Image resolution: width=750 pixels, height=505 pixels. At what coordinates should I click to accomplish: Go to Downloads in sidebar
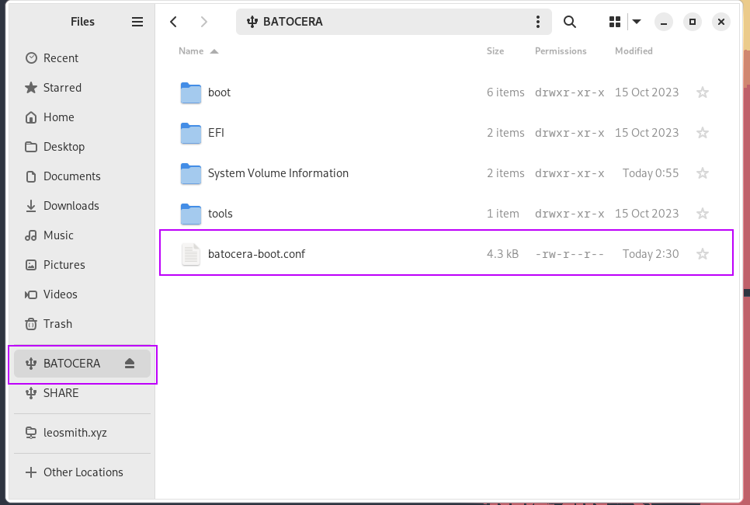coord(71,206)
